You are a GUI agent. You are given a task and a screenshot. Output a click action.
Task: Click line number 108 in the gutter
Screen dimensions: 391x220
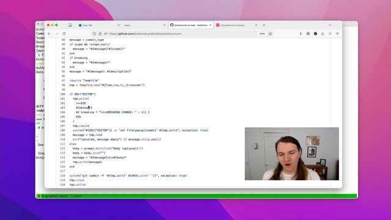pyautogui.click(x=62, y=130)
